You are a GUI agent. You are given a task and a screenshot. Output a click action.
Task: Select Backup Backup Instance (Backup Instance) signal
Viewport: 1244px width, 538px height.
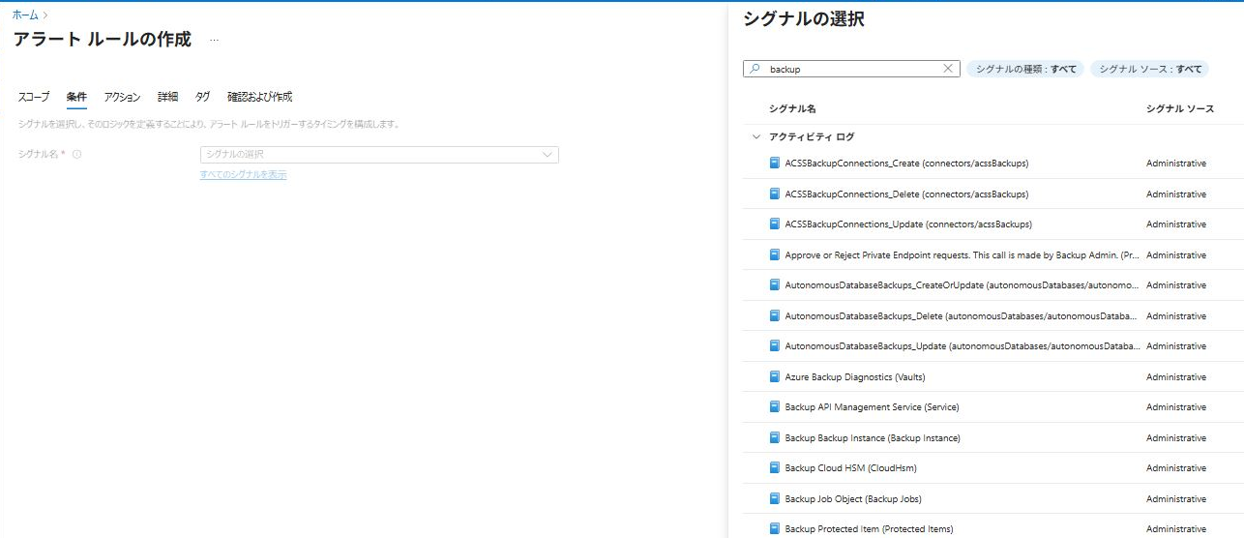pos(992,437)
